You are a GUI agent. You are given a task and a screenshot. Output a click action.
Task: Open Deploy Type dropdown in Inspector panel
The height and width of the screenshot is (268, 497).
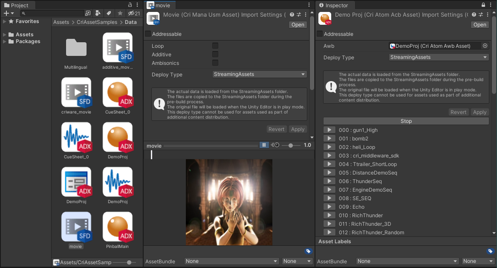pos(439,57)
